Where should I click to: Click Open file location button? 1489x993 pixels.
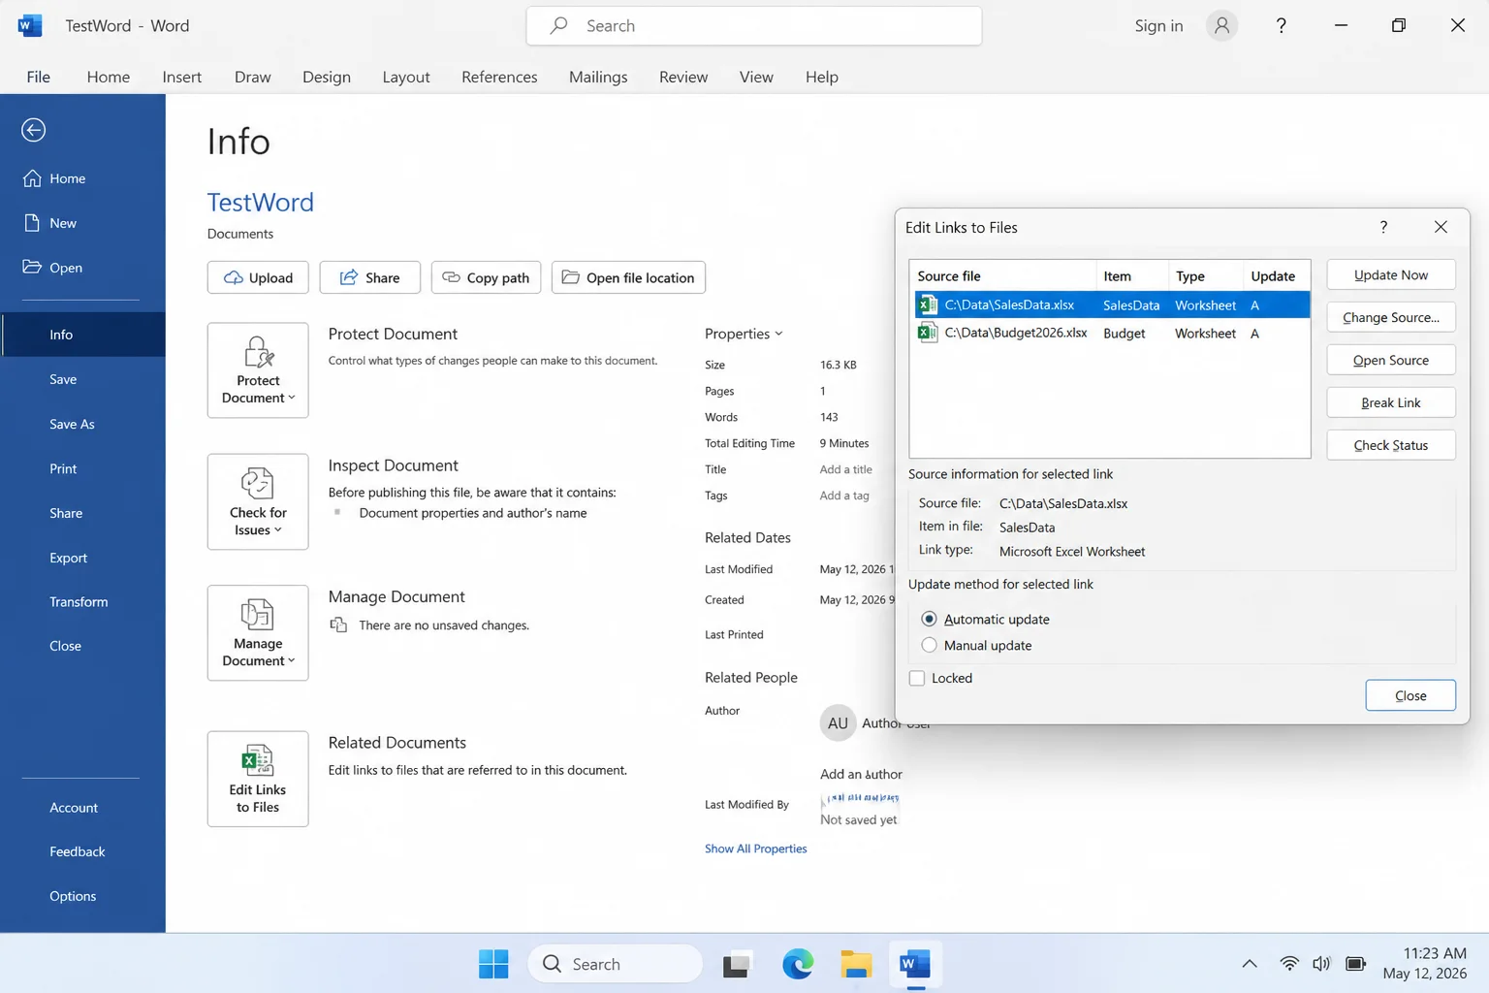click(x=628, y=277)
